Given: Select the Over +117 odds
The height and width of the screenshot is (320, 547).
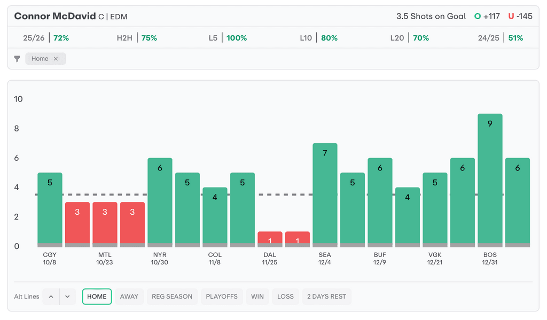Looking at the screenshot, I should click(487, 16).
